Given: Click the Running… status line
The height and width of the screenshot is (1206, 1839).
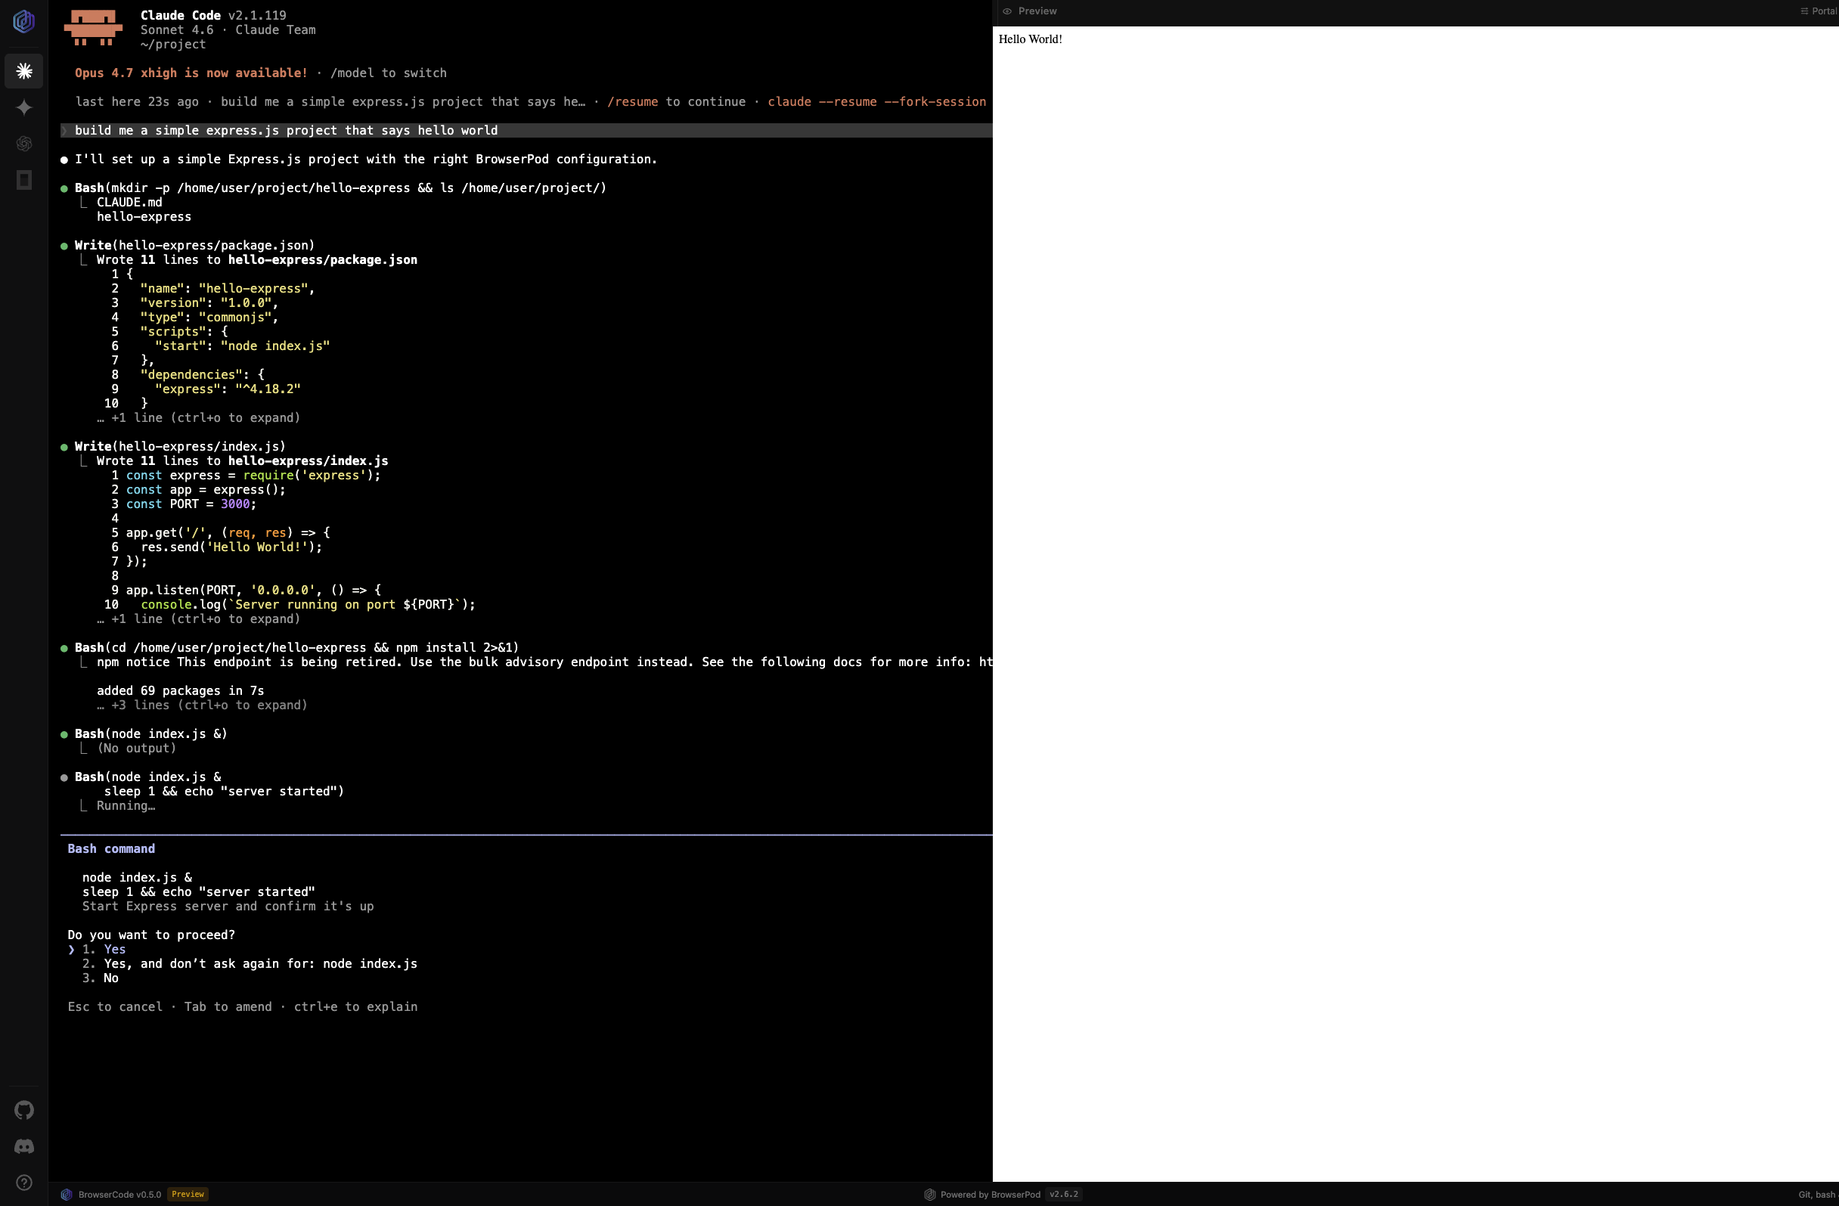Looking at the screenshot, I should (126, 806).
